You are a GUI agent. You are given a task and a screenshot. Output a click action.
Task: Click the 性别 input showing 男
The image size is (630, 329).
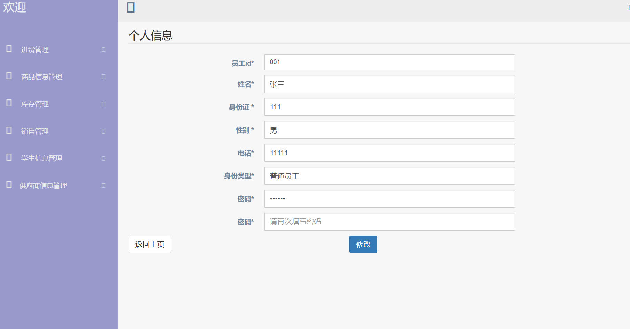(389, 130)
